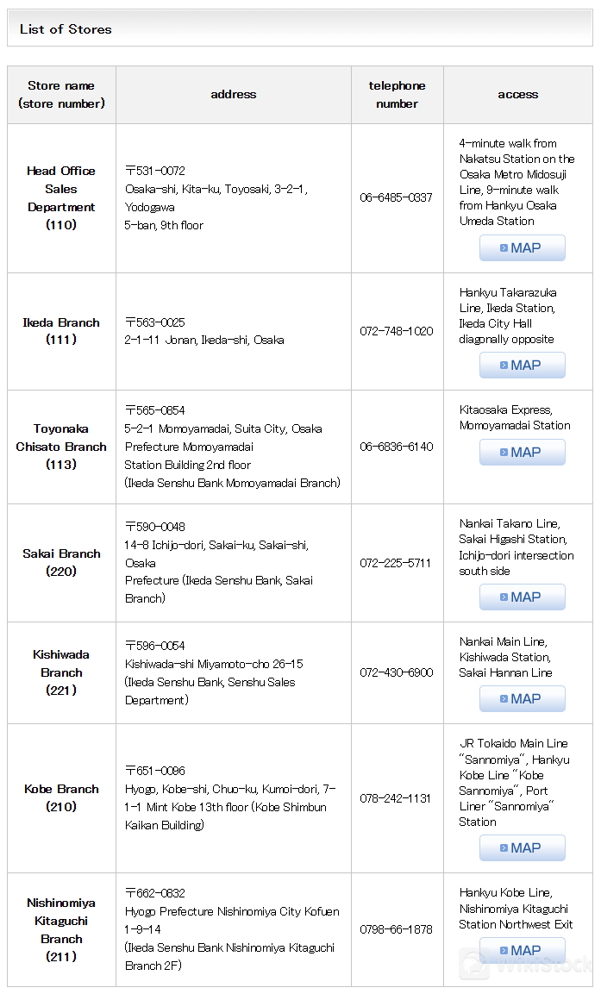The height and width of the screenshot is (994, 601).
Task: Open the MAP button for Head Office
Action: [522, 248]
